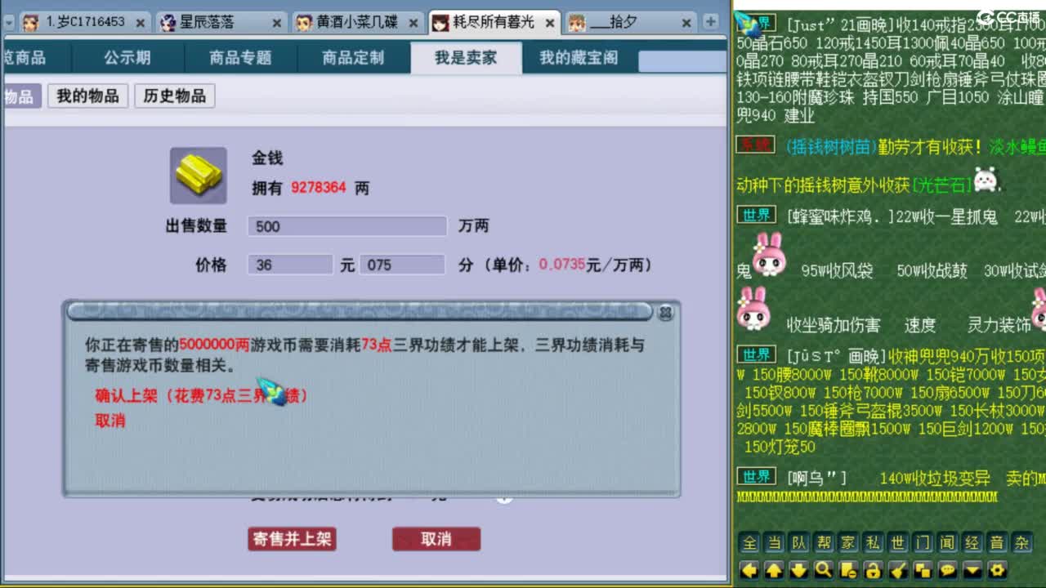Screen dimensions: 1046x588
Task: Close the 1.岁C1716453 tab
Action: (x=140, y=23)
